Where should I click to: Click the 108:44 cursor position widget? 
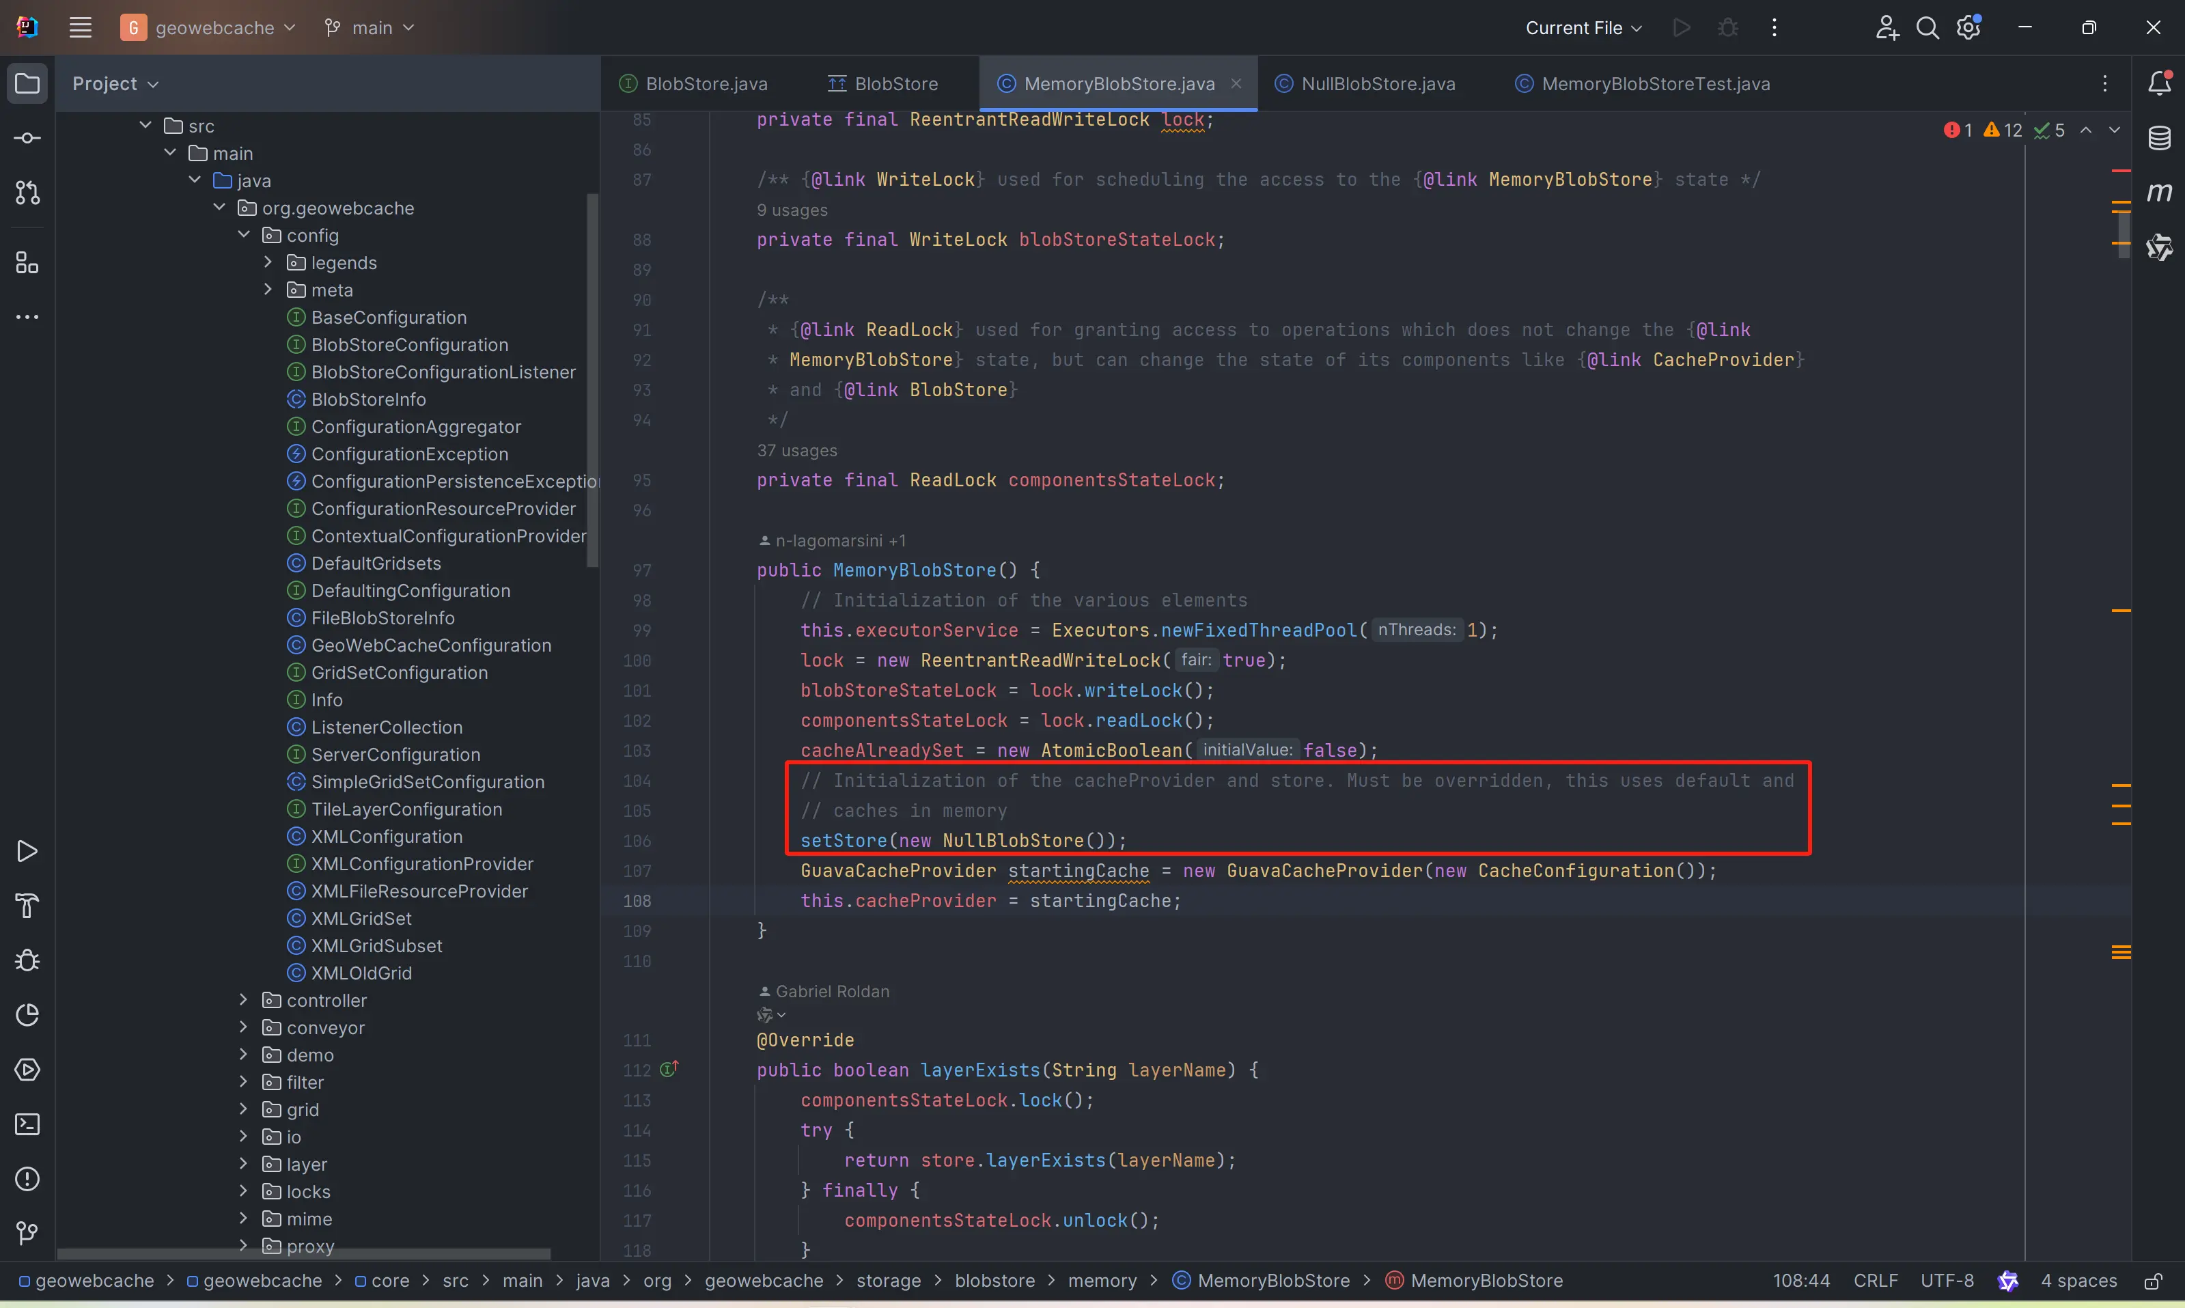[1802, 1281]
